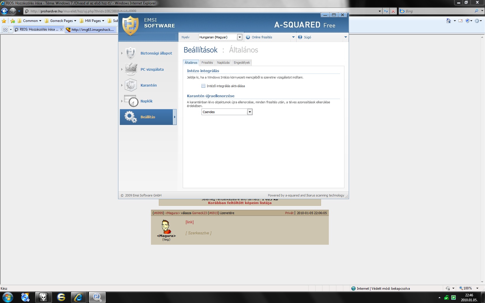The width and height of the screenshot is (485, 303).
Task: Click the foobar2000 alien taskbar icon
Action: tap(43, 297)
